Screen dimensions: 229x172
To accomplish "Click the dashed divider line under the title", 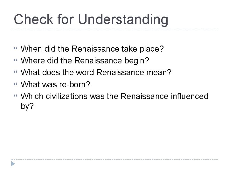I will 114,29.
